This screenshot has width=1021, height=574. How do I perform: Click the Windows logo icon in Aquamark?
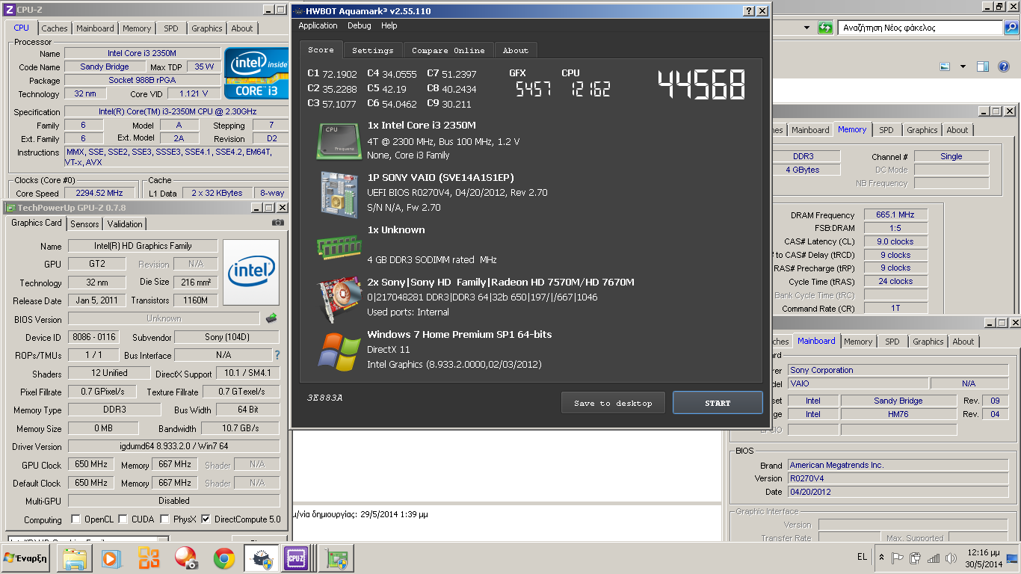(339, 351)
